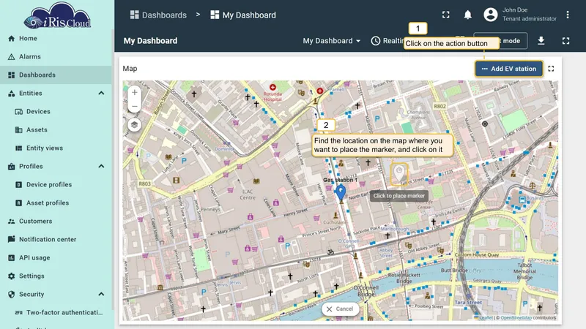Click My Dashboard breadcrumb
586x329 pixels.
point(243,15)
